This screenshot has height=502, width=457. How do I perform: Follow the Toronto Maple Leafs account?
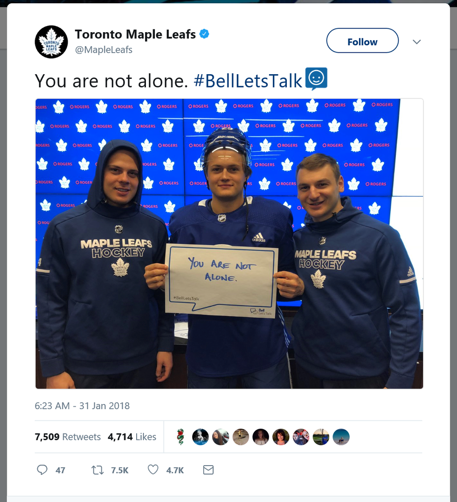point(362,41)
